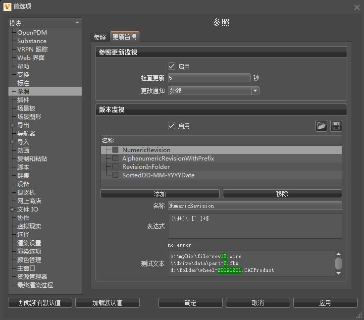Click the VRED logo icon in title bar

pos(7,7)
